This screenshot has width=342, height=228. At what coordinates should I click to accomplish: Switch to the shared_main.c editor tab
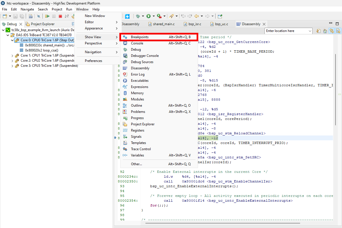[164, 24]
